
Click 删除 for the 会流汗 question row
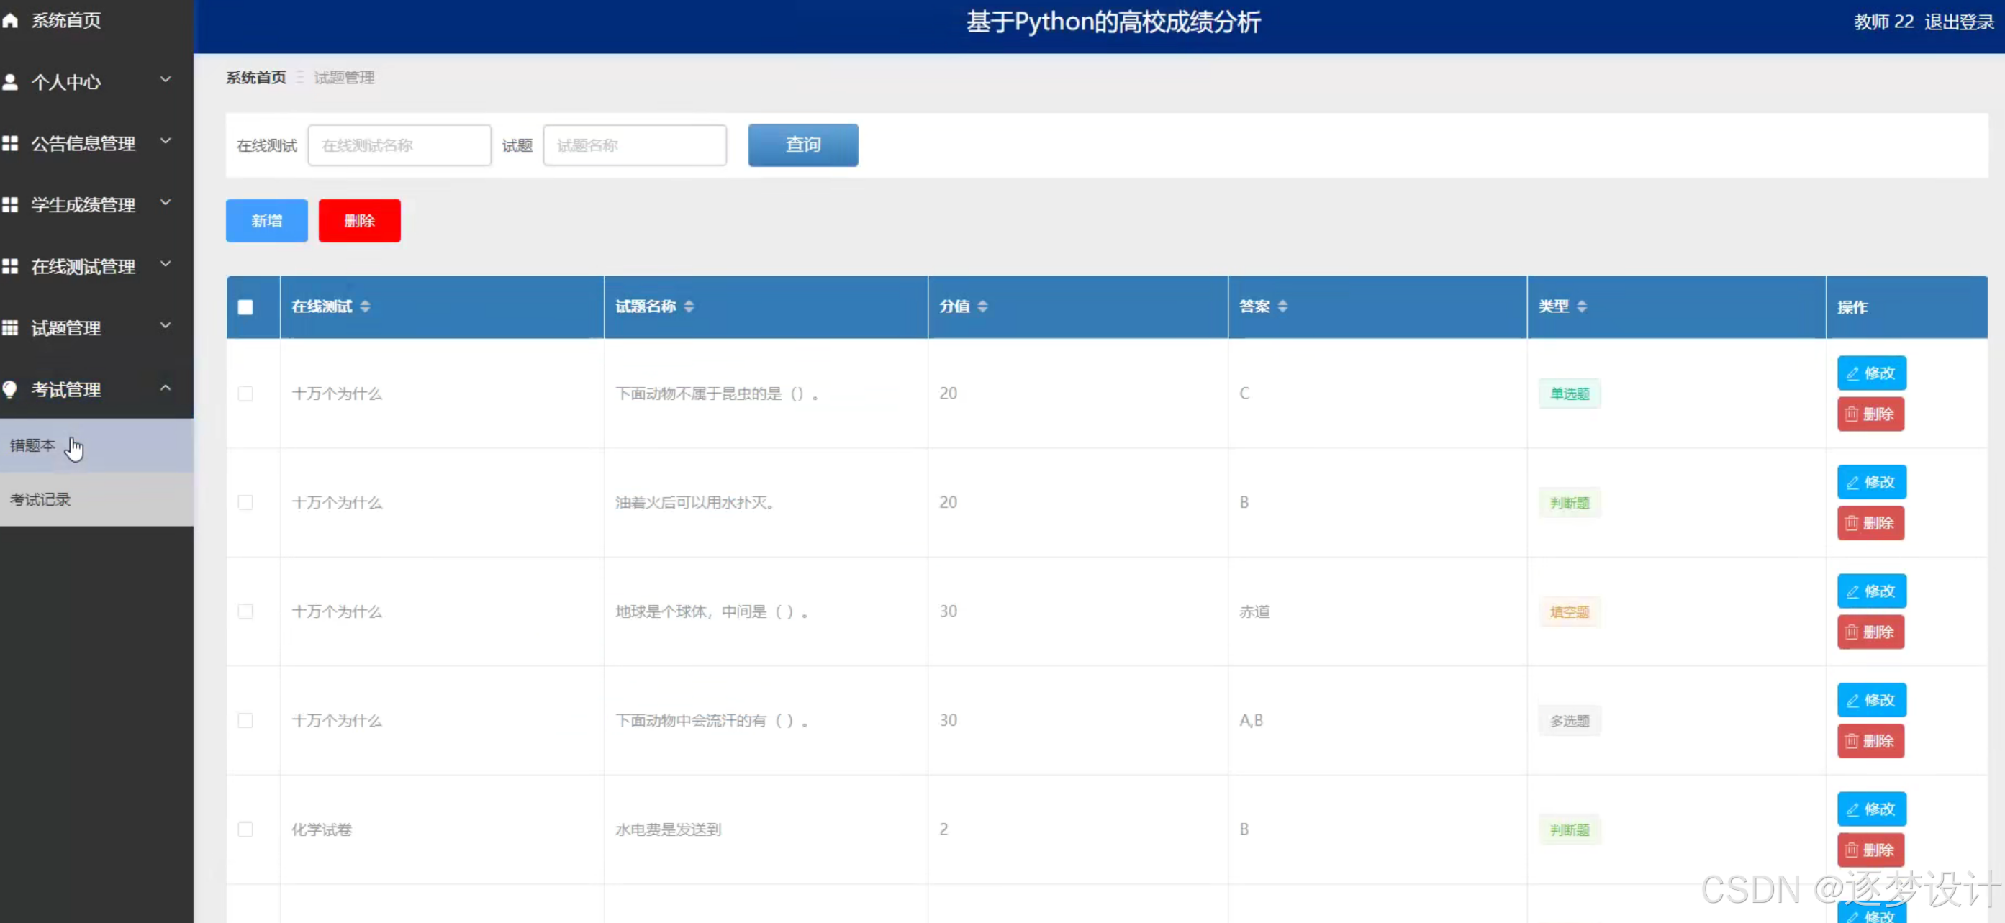point(1870,741)
